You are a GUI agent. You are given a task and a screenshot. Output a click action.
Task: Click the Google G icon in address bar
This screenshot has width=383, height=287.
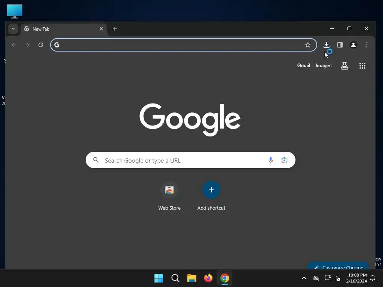point(57,45)
